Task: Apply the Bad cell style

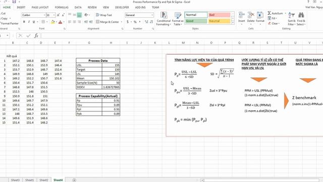Action: click(219, 15)
